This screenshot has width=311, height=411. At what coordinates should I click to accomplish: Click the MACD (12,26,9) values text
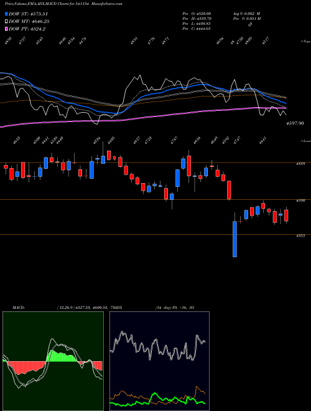click(86, 307)
